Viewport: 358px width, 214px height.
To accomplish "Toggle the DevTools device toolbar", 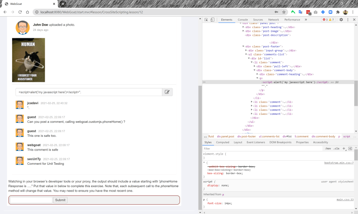I will (212, 20).
